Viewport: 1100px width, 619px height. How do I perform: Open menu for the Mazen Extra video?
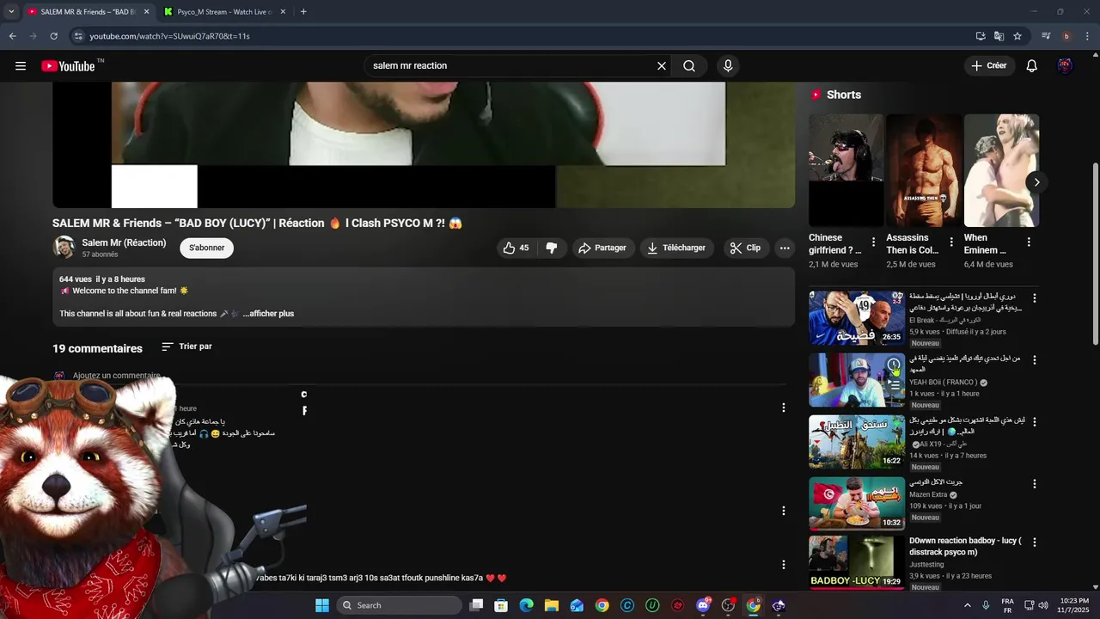(x=1035, y=484)
